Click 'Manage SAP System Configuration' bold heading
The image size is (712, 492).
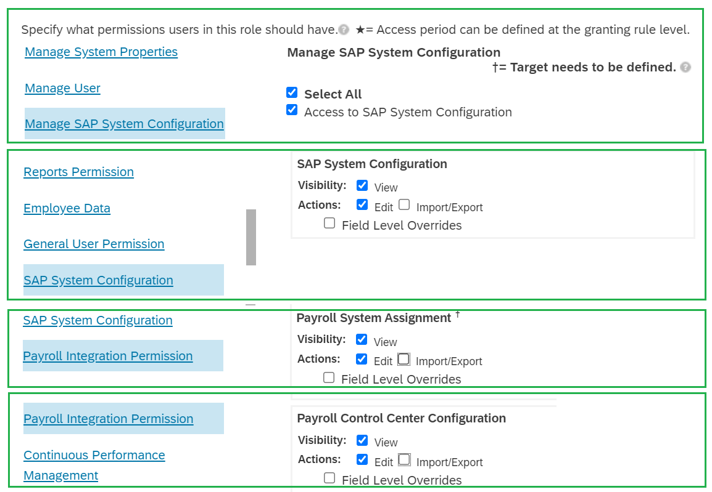[x=394, y=52]
